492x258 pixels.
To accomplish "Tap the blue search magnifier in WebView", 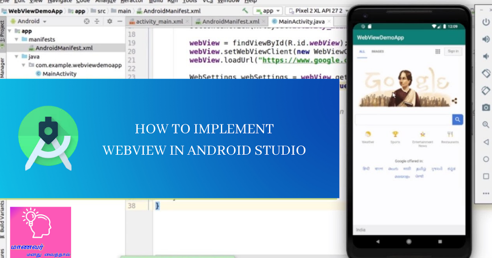I will point(458,119).
